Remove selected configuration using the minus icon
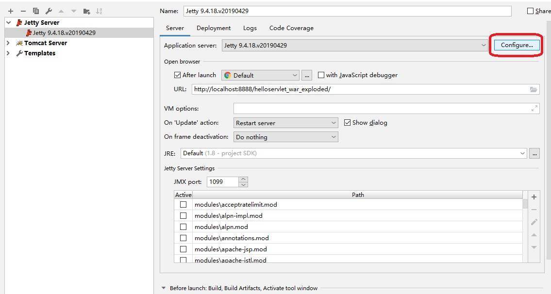The width and height of the screenshot is (551, 294). pyautogui.click(x=23, y=11)
